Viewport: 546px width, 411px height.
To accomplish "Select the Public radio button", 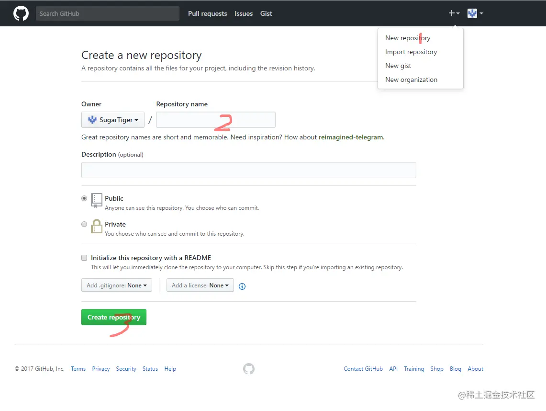I will 84,198.
